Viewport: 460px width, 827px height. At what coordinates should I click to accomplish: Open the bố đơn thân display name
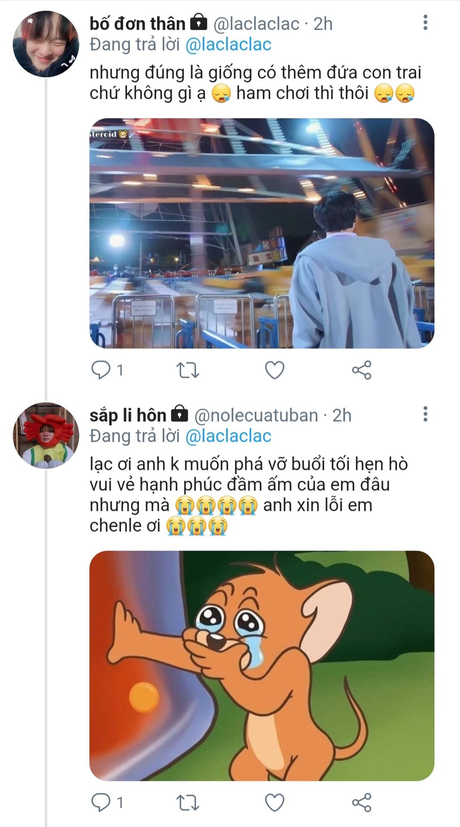tap(137, 23)
